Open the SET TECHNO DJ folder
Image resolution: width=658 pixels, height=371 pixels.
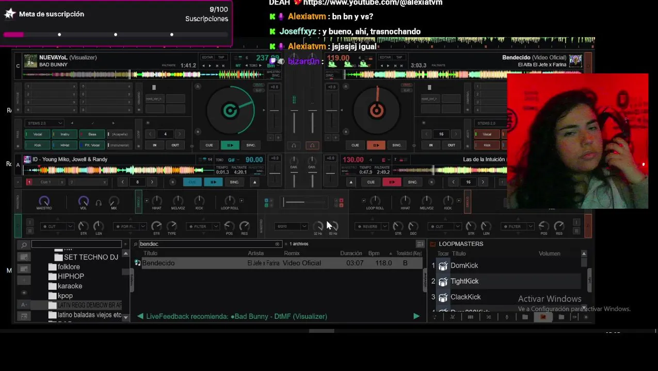[86, 257]
